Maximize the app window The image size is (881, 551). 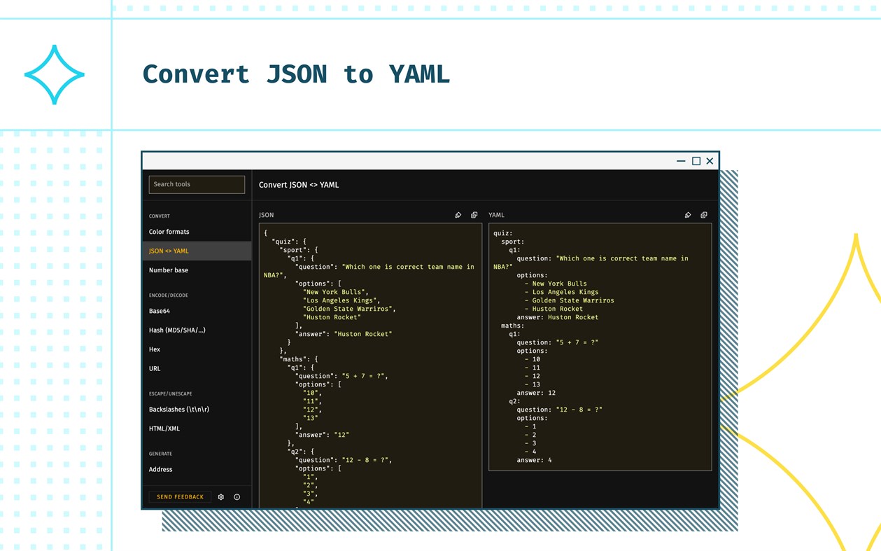pyautogui.click(x=696, y=161)
